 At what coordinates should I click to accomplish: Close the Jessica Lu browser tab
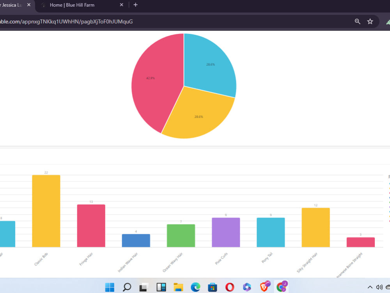pyautogui.click(x=29, y=5)
